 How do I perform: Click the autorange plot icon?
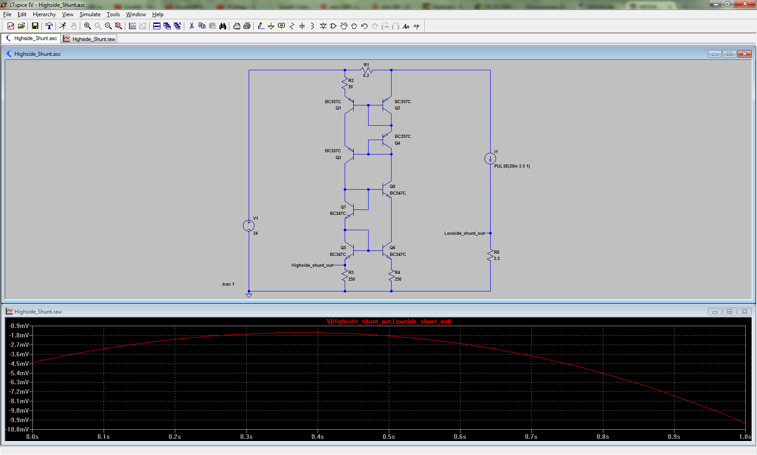tap(132, 26)
